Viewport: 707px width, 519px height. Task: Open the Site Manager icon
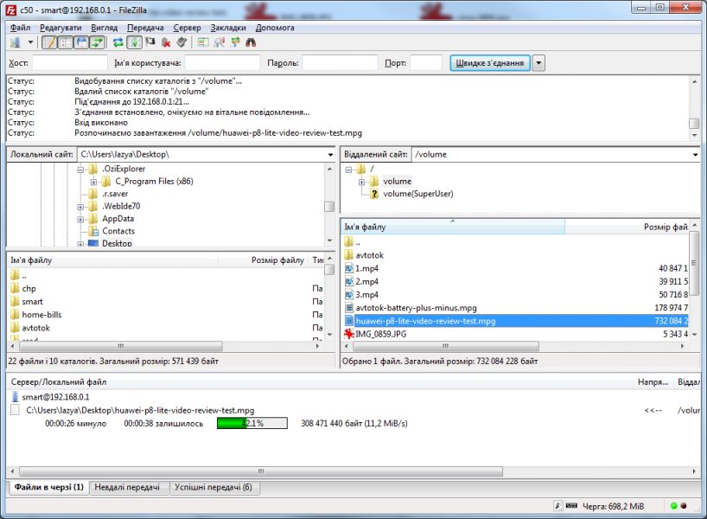point(16,42)
